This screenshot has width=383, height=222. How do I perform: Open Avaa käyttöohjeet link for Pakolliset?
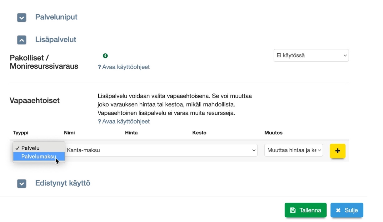pyautogui.click(x=126, y=67)
